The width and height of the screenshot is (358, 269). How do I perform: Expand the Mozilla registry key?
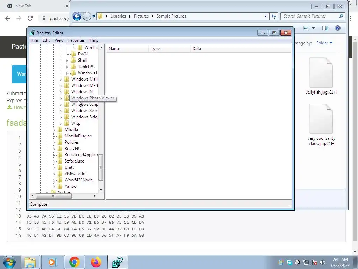(x=54, y=130)
